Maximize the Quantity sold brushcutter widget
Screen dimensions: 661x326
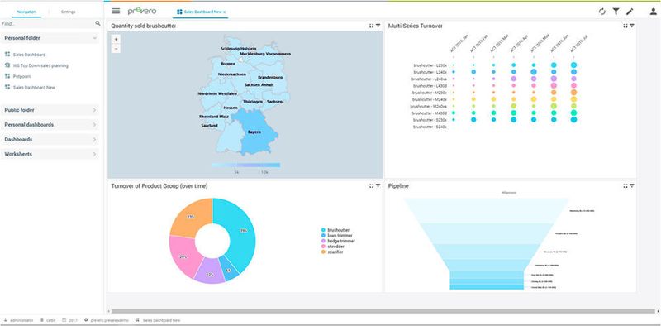click(371, 26)
